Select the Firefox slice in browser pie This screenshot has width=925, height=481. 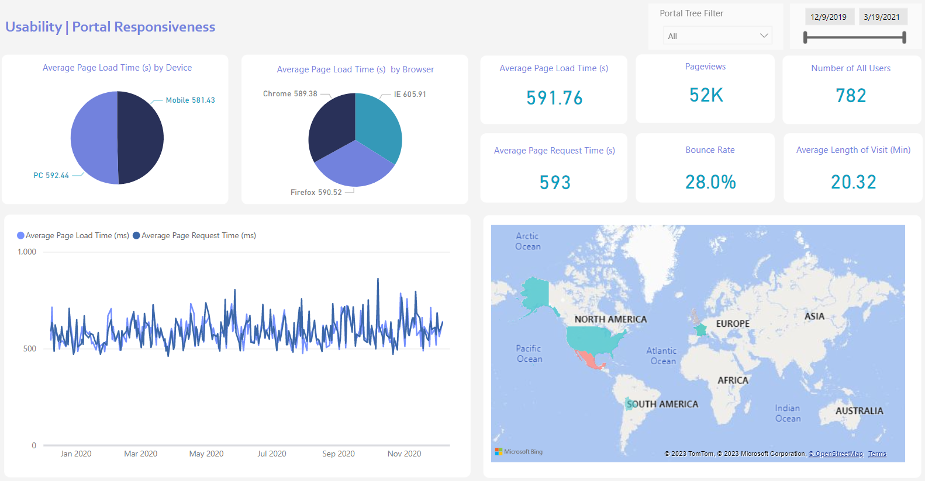click(x=355, y=166)
